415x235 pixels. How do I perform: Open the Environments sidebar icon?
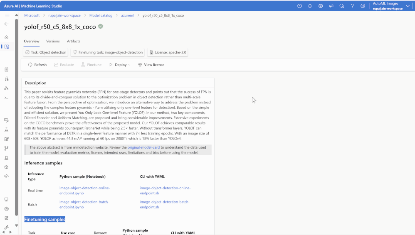pyautogui.click(x=7, y=158)
